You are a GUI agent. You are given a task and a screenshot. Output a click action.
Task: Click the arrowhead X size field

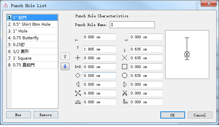pos(99,93)
